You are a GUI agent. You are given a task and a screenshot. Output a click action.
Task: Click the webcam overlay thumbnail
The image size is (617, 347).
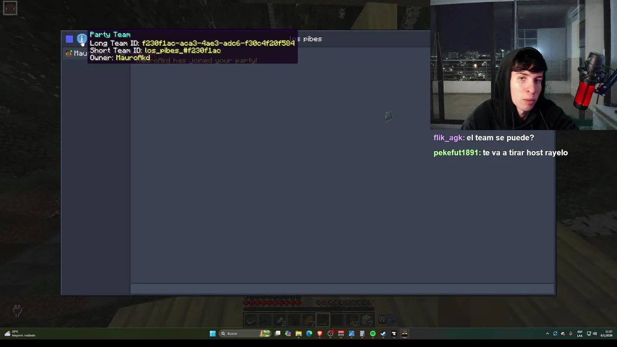tap(523, 65)
